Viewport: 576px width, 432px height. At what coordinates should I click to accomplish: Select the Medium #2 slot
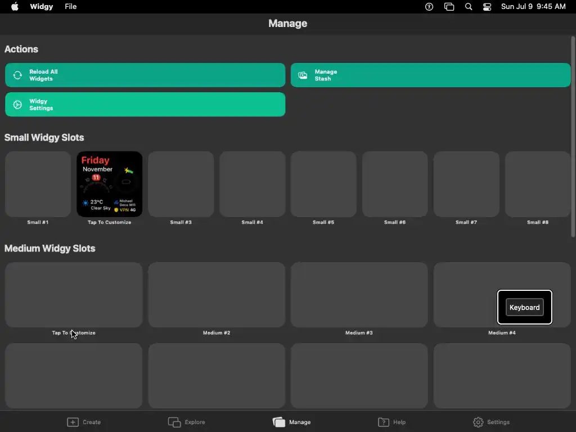click(217, 295)
